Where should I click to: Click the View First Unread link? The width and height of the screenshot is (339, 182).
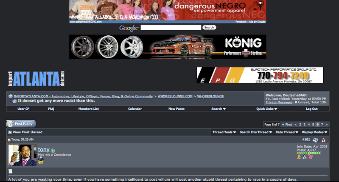click(x=28, y=132)
